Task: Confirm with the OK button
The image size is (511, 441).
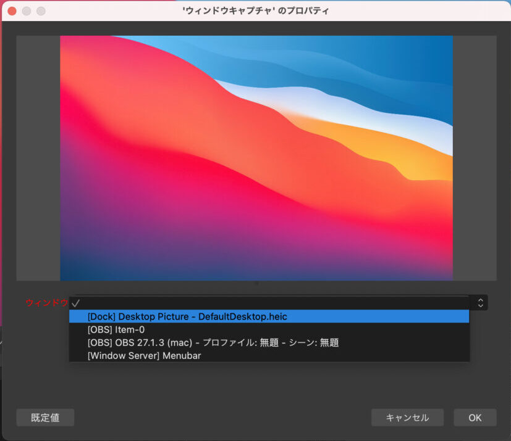Action: 475,418
